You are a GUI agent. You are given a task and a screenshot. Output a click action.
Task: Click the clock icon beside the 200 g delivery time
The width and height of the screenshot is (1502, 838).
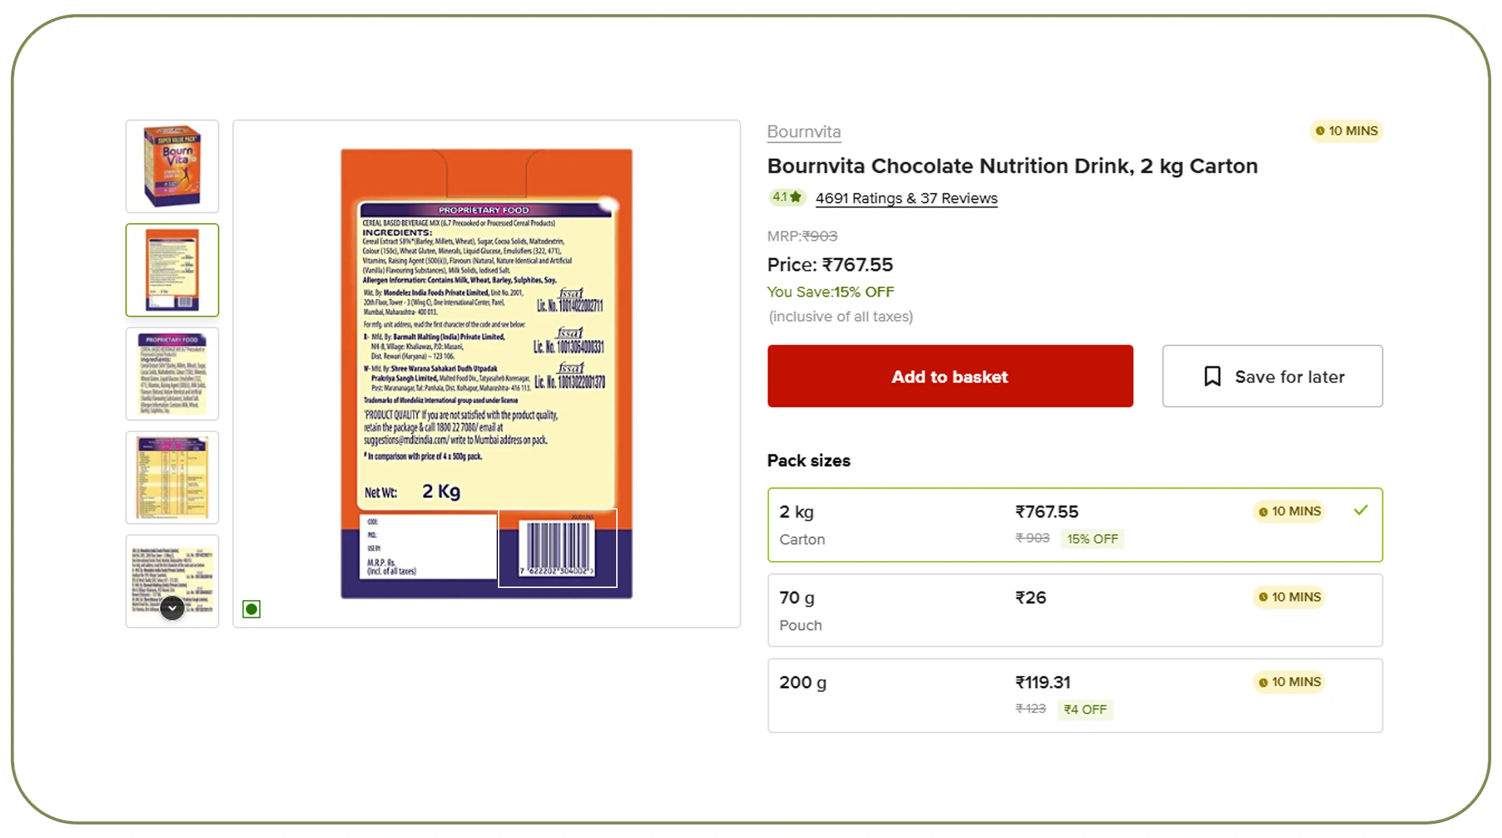(1263, 683)
